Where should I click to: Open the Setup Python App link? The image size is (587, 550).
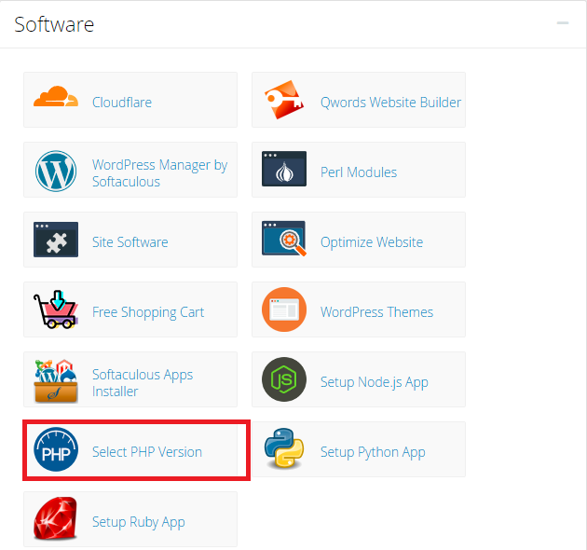tap(373, 452)
